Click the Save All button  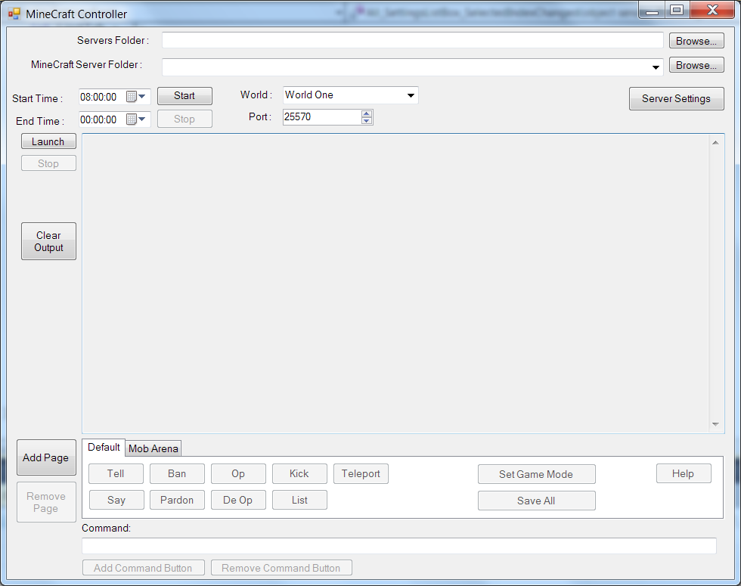[536, 501]
